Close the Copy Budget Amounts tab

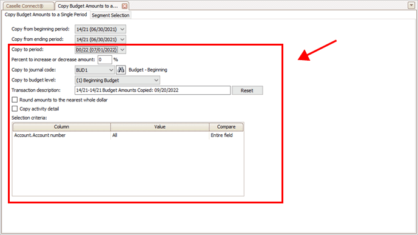coord(124,6)
